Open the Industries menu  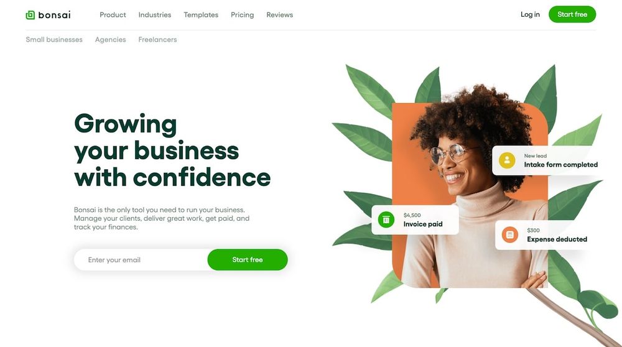(x=155, y=15)
